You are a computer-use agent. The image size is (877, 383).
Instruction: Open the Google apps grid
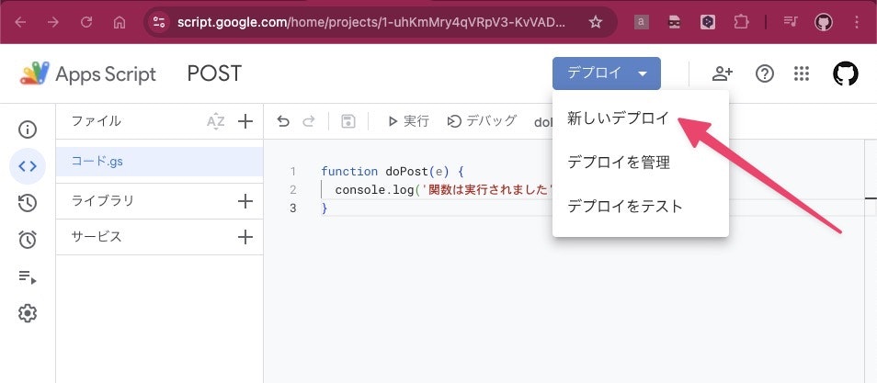[802, 73]
